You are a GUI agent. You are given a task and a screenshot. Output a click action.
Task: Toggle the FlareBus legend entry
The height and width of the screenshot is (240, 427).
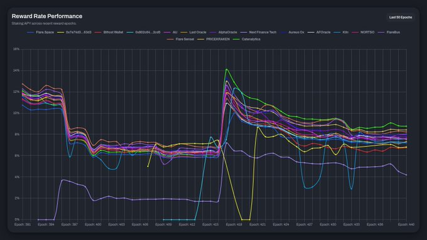pyautogui.click(x=389, y=32)
